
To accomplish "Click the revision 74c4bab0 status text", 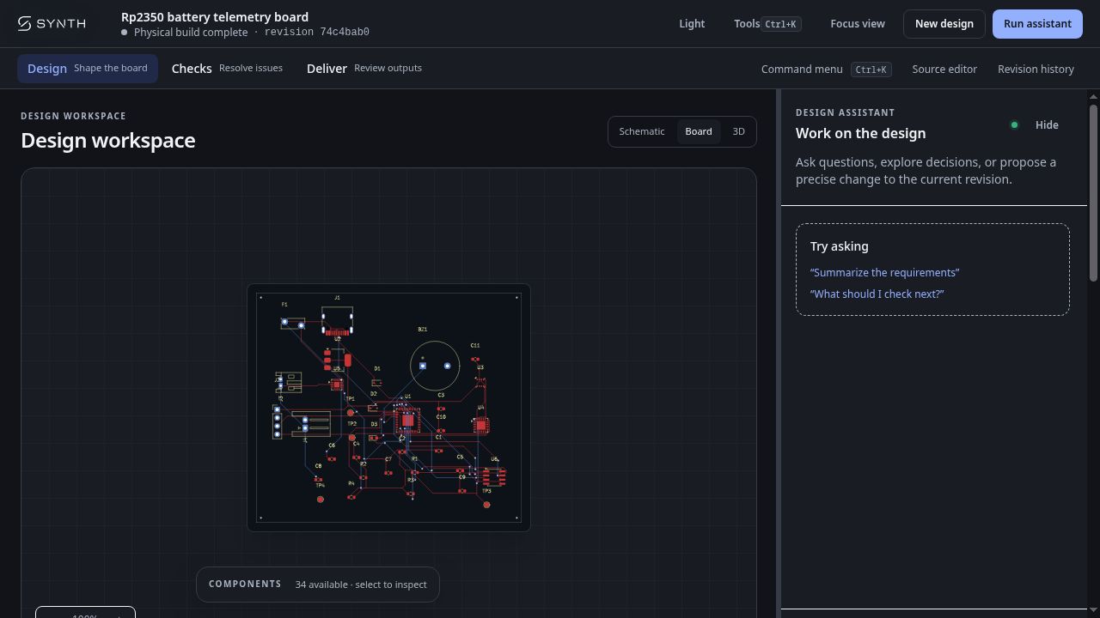I will point(317,33).
